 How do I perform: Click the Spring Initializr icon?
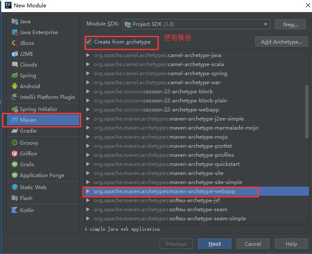click(15, 109)
